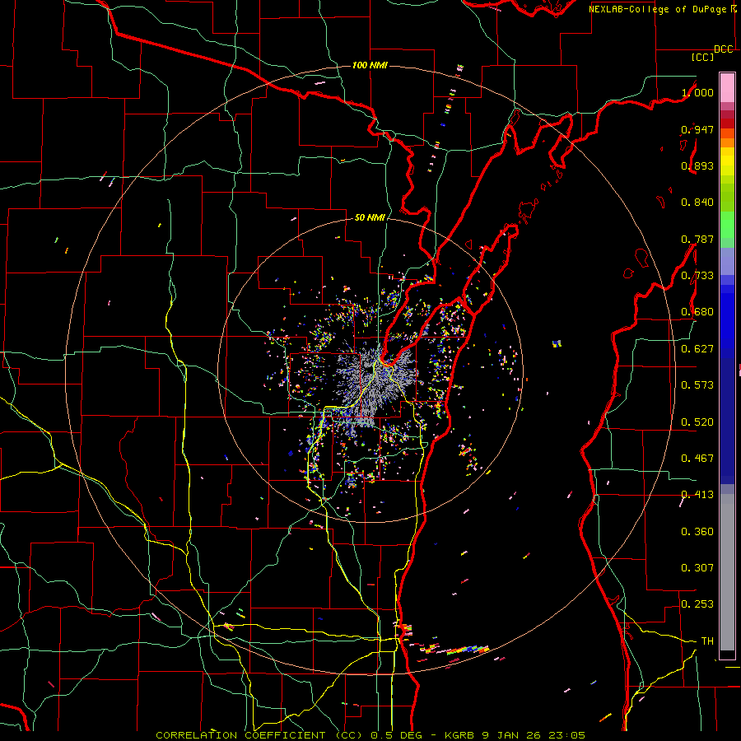
Task: Click the gray lower segment of the color bar
Action: pyautogui.click(x=727, y=572)
